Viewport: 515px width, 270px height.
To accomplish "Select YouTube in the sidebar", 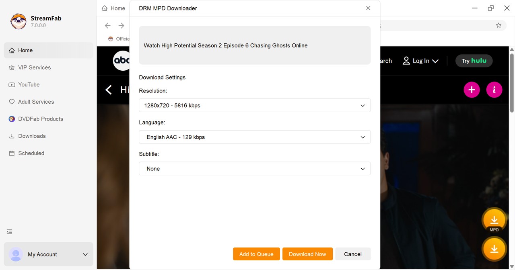I will point(29,85).
